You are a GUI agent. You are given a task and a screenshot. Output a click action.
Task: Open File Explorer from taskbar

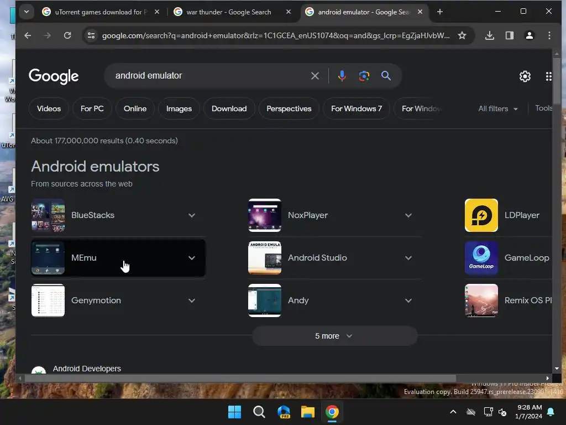click(x=308, y=412)
